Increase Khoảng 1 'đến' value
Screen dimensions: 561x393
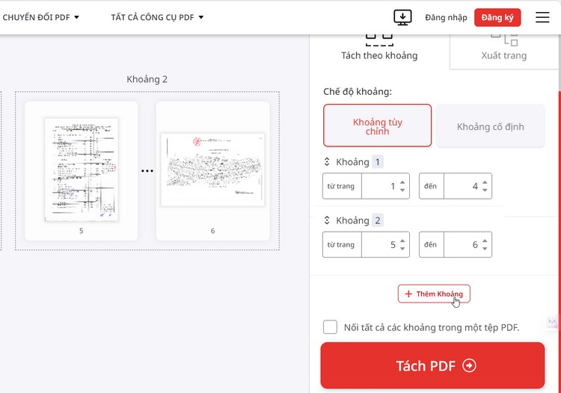point(485,182)
